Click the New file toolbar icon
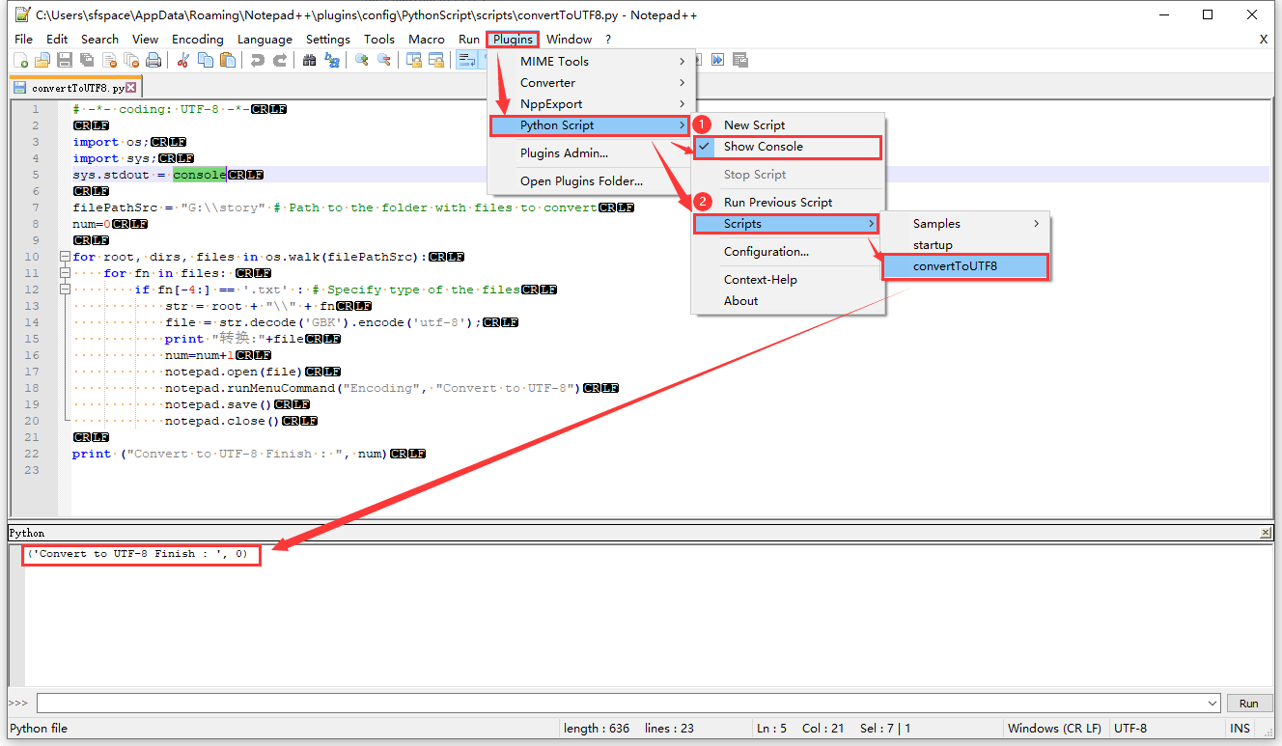Screen dimensions: 1282x746 21,60
